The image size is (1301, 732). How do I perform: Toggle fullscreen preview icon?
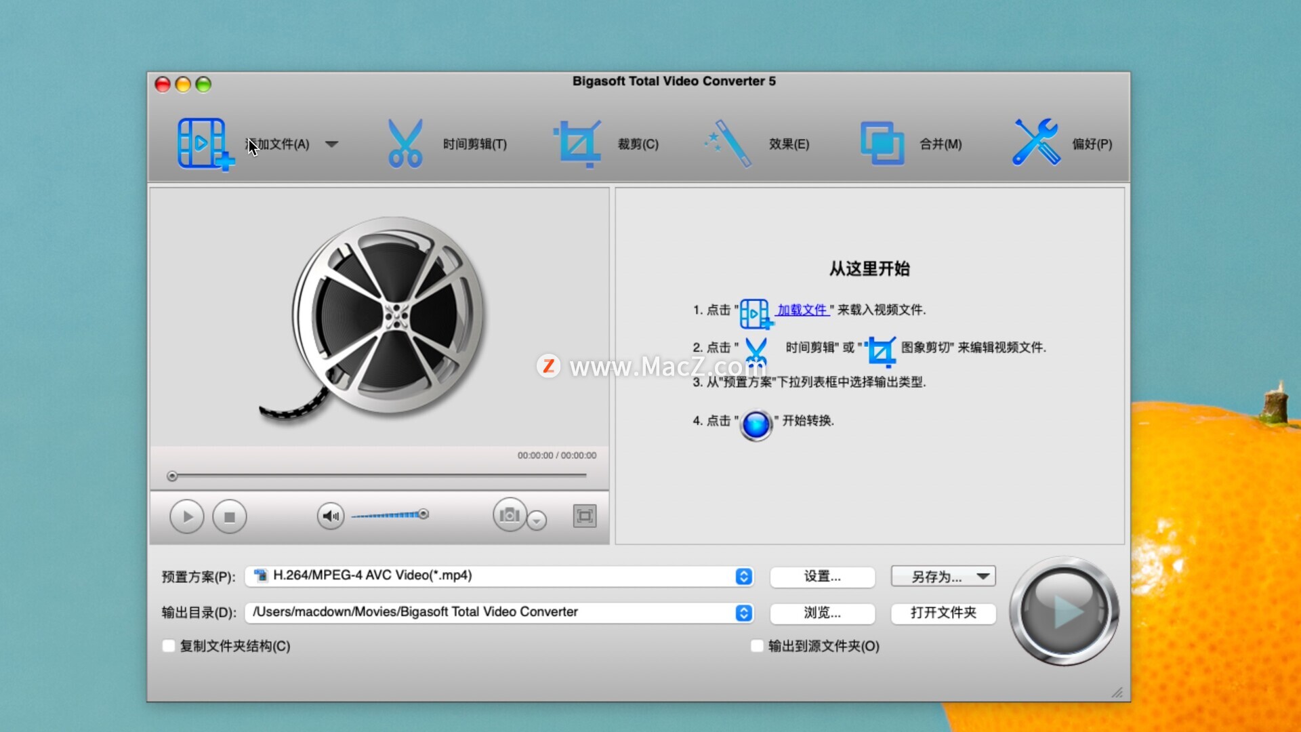(x=585, y=516)
